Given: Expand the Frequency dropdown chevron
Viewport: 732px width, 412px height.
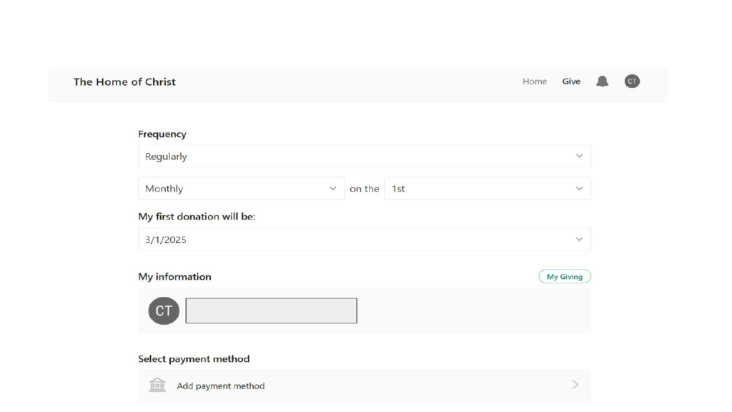Looking at the screenshot, I should [579, 156].
